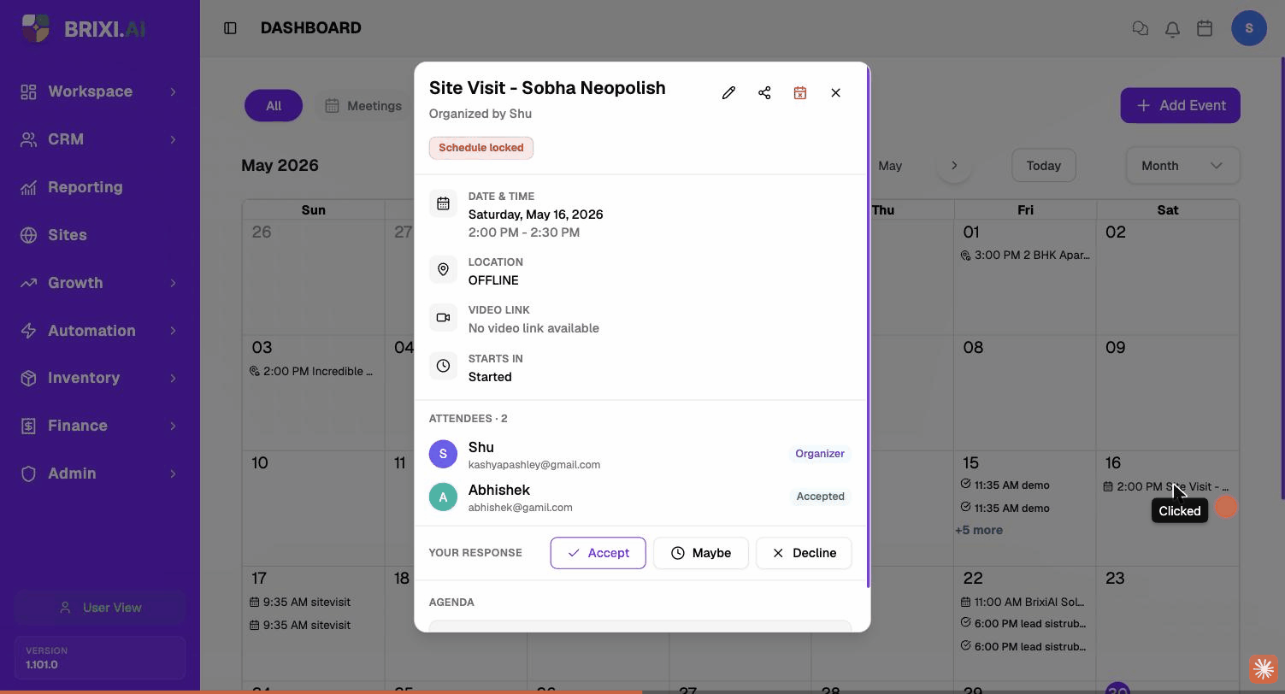1285x694 pixels.
Task: Toggle the sidebar collapse icon
Action: coord(230,28)
